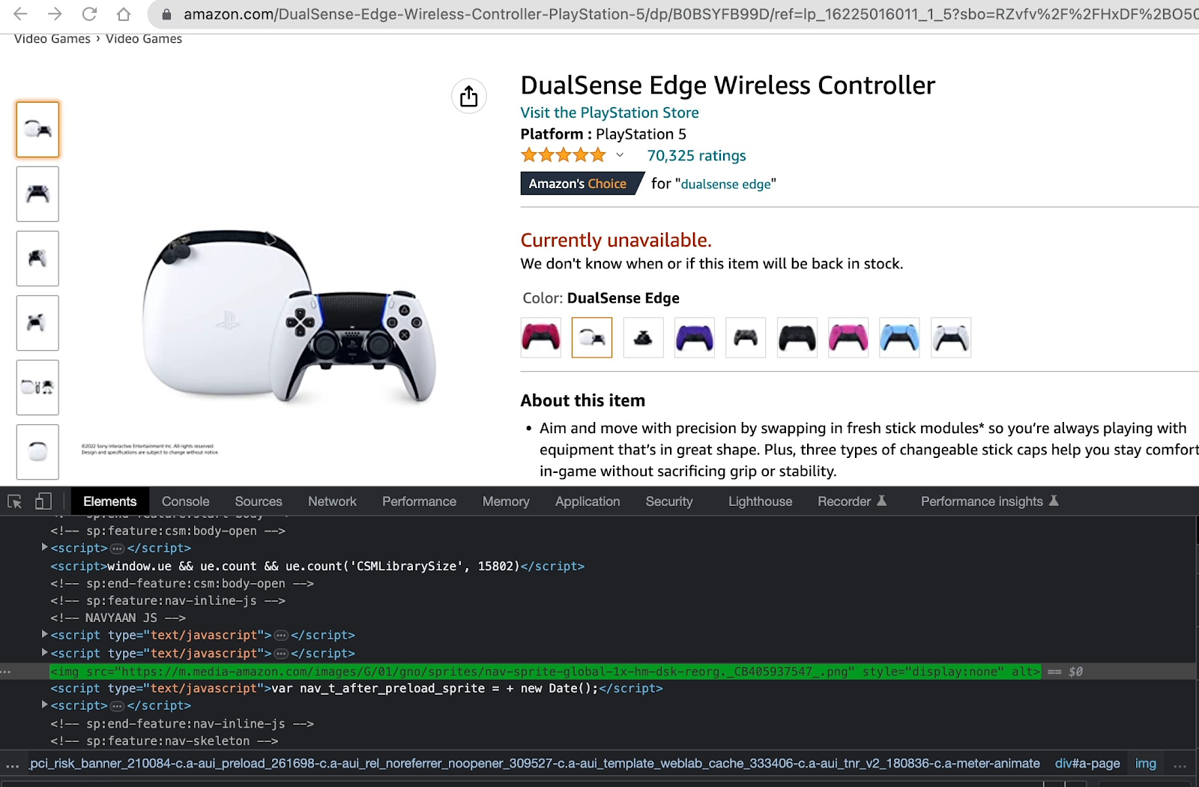Click the share icon above product image

coord(468,97)
